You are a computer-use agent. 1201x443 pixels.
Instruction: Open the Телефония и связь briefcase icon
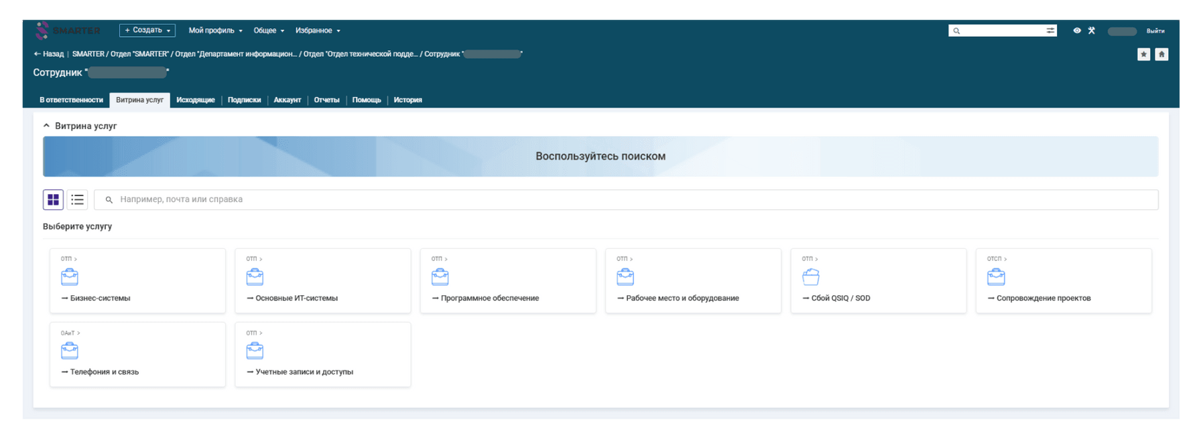[x=70, y=351]
